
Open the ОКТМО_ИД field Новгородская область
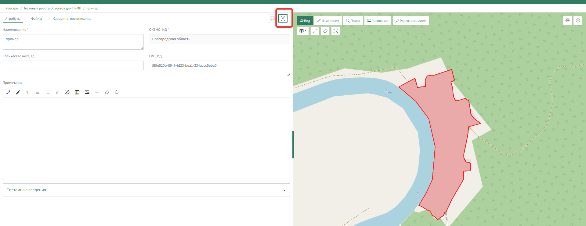[219, 39]
